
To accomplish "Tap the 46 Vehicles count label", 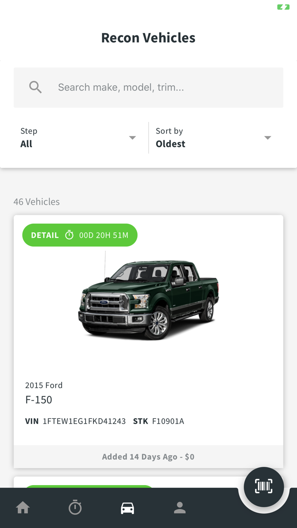I will point(36,202).
